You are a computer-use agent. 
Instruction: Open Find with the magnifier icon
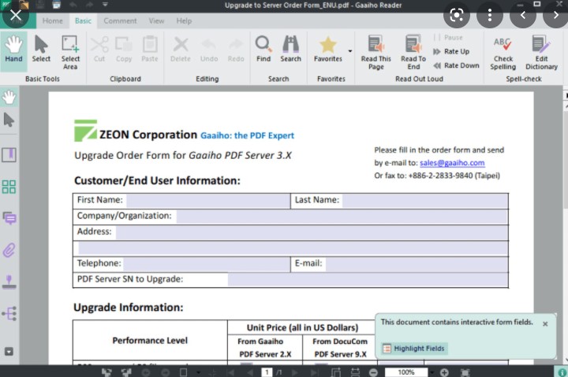[263, 49]
